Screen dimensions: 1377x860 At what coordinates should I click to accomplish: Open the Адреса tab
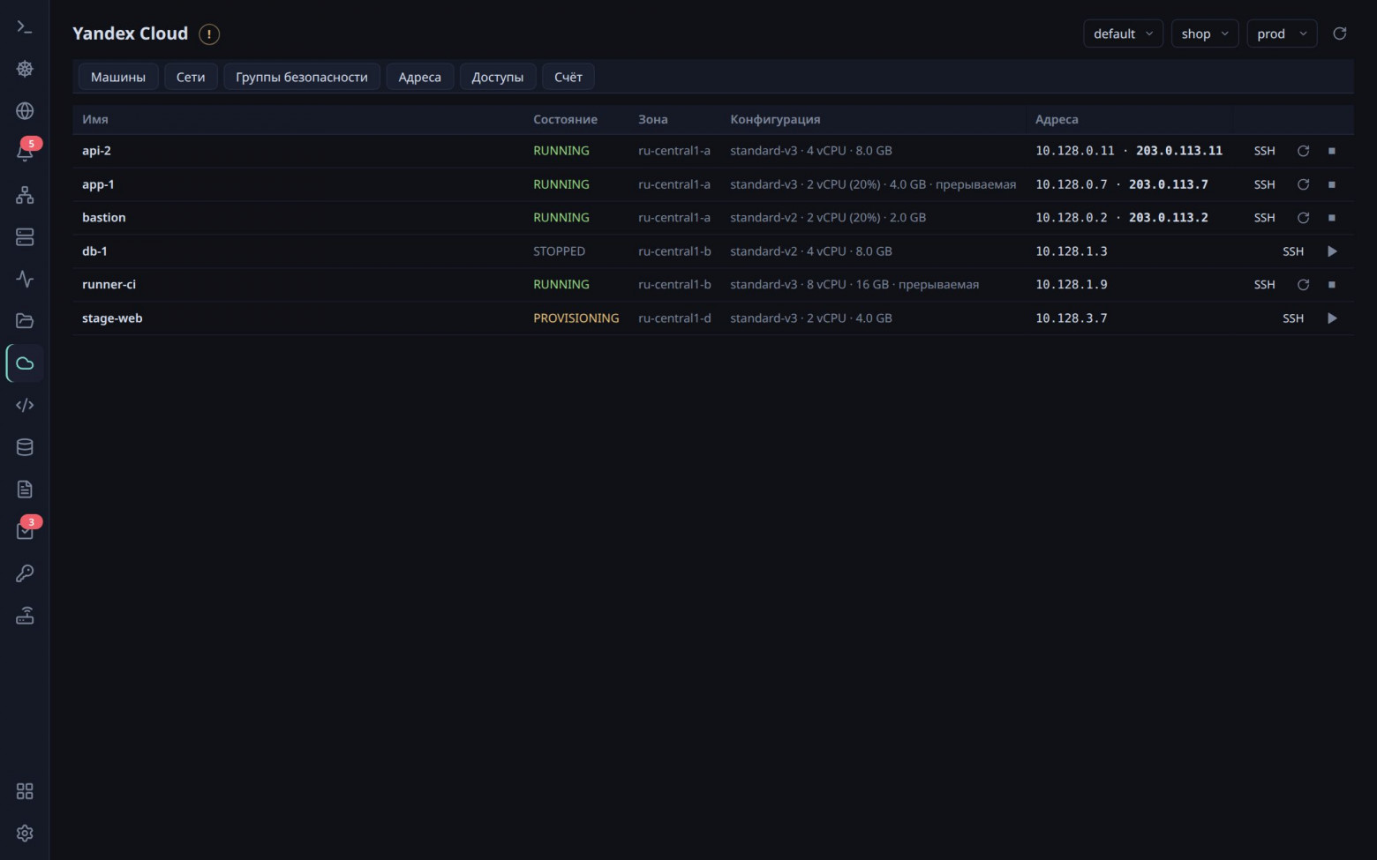point(419,77)
